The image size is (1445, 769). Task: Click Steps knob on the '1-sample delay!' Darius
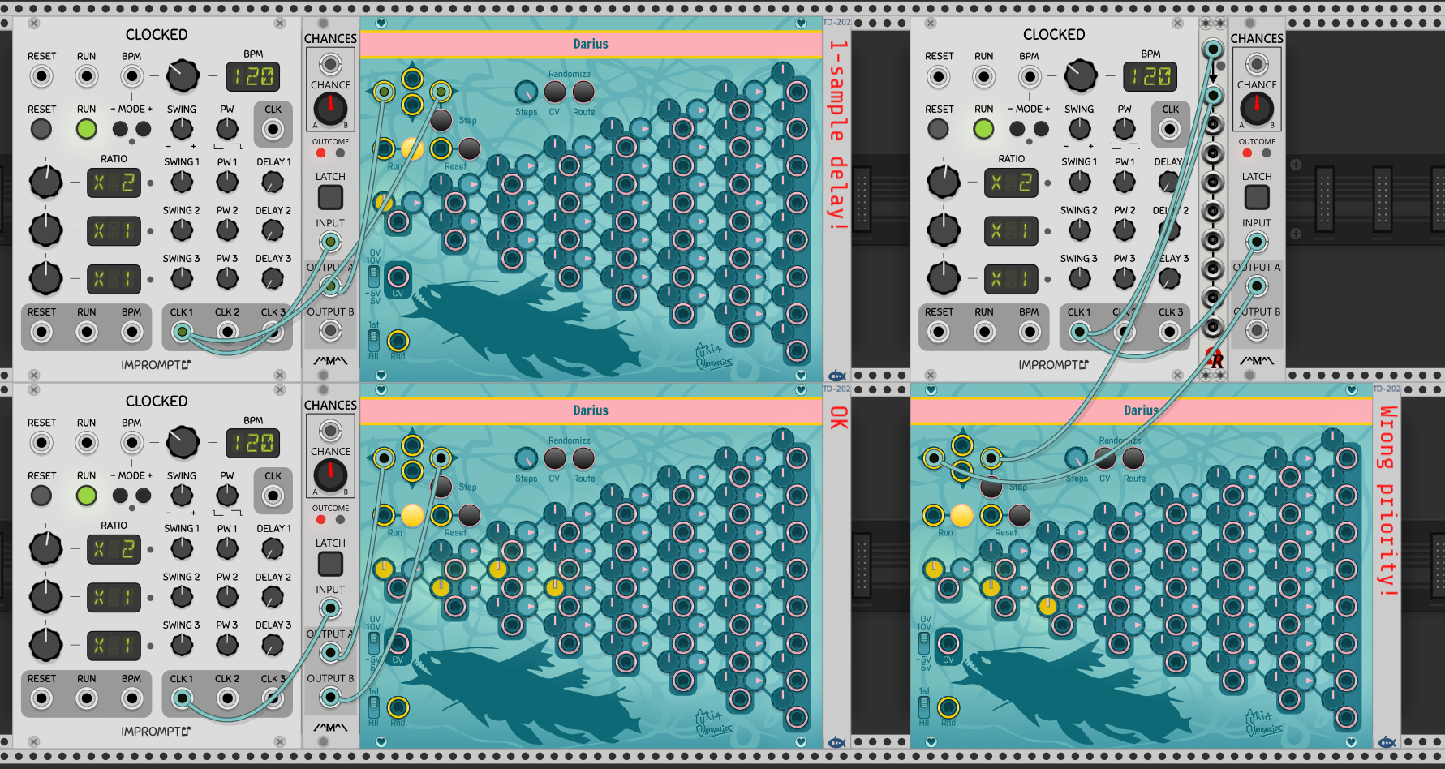527,92
